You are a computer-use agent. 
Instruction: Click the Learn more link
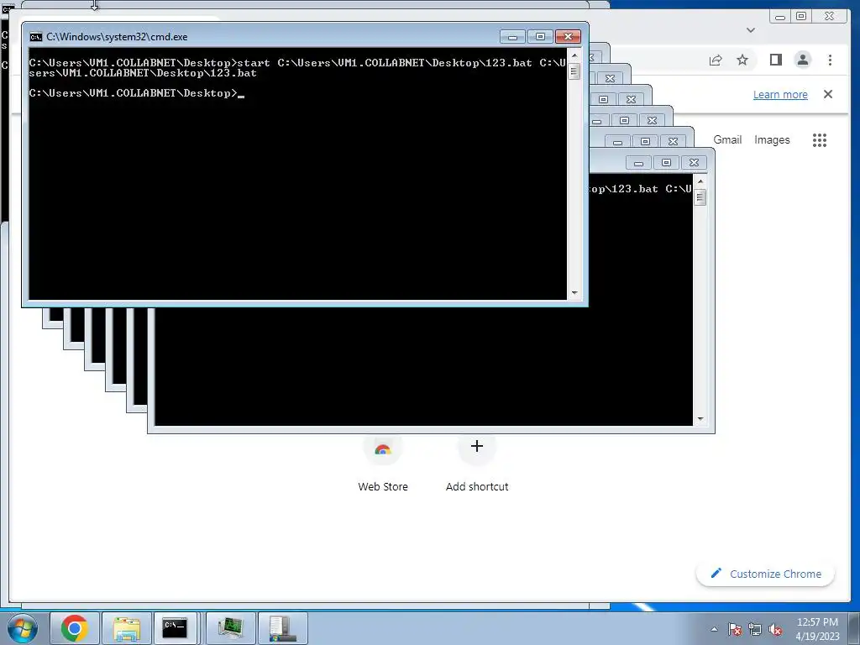point(780,94)
